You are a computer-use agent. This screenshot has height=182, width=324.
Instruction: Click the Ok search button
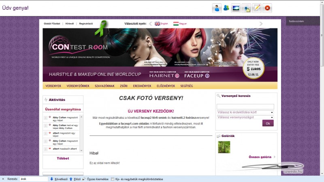268,123
